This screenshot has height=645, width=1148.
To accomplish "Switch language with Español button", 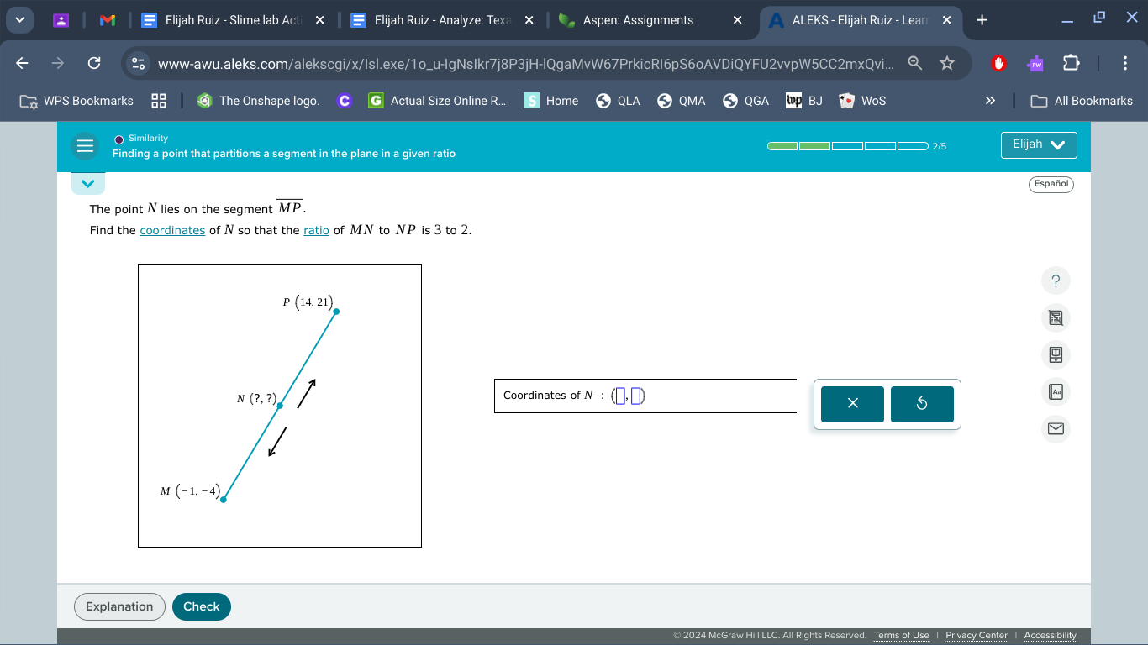I will (1051, 183).
